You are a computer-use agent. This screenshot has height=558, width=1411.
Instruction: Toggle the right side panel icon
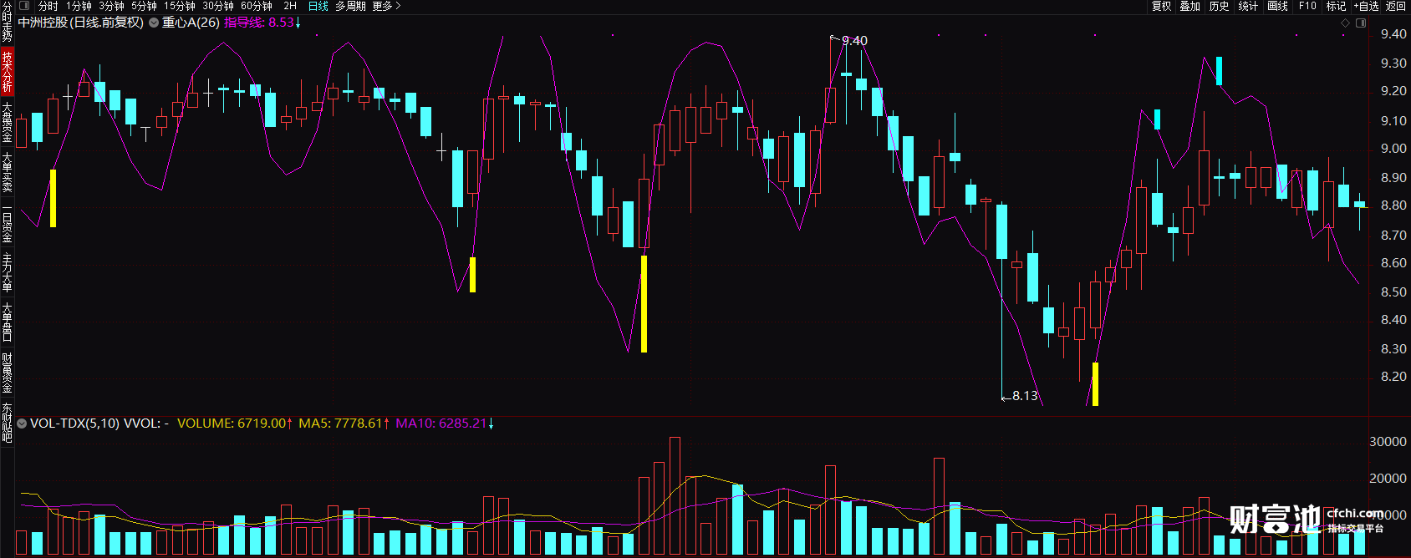(1360, 23)
